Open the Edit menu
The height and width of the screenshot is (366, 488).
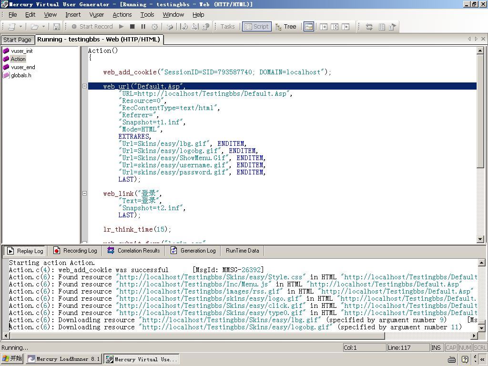30,15
